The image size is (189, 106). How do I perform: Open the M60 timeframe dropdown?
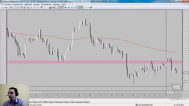coord(55,7)
